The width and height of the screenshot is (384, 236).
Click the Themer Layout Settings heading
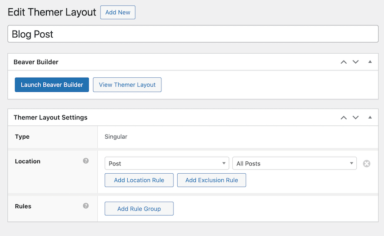pyautogui.click(x=50, y=118)
